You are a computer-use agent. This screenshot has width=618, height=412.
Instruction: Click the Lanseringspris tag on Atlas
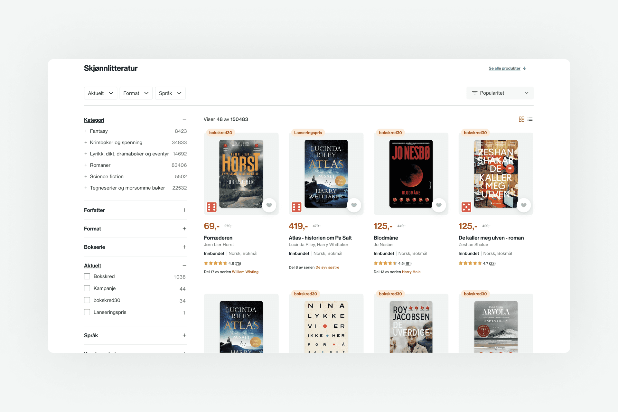308,133
